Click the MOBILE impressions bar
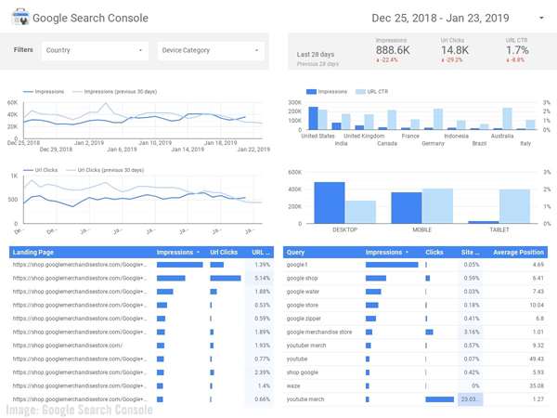This screenshot has height=418, width=557. (407, 208)
